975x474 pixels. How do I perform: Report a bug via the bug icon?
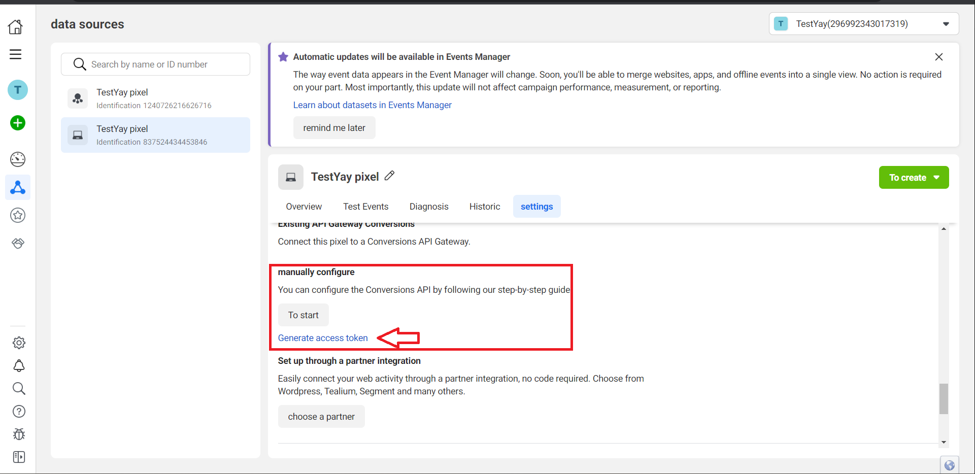click(x=18, y=434)
